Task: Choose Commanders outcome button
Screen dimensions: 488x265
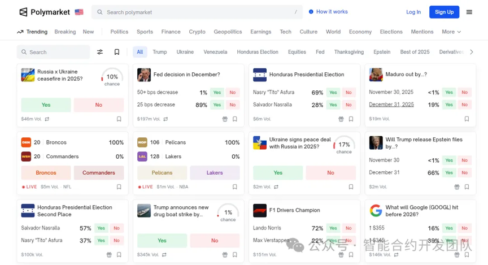Action: pos(99,172)
